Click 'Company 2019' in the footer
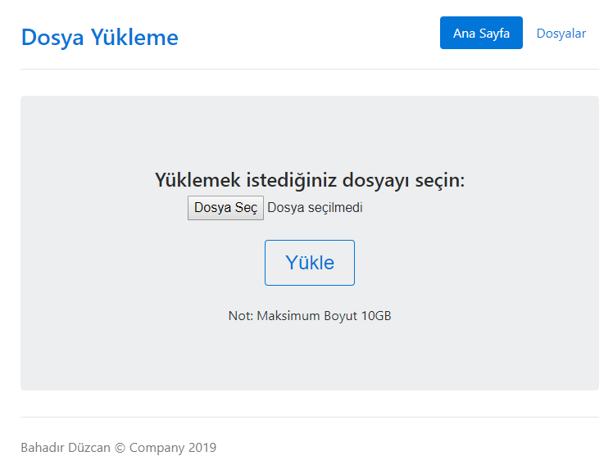Image resolution: width=613 pixels, height=474 pixels. pos(173,448)
